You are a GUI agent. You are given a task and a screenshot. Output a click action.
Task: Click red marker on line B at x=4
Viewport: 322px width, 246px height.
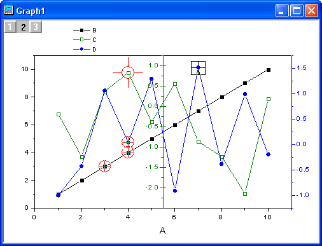click(x=128, y=153)
